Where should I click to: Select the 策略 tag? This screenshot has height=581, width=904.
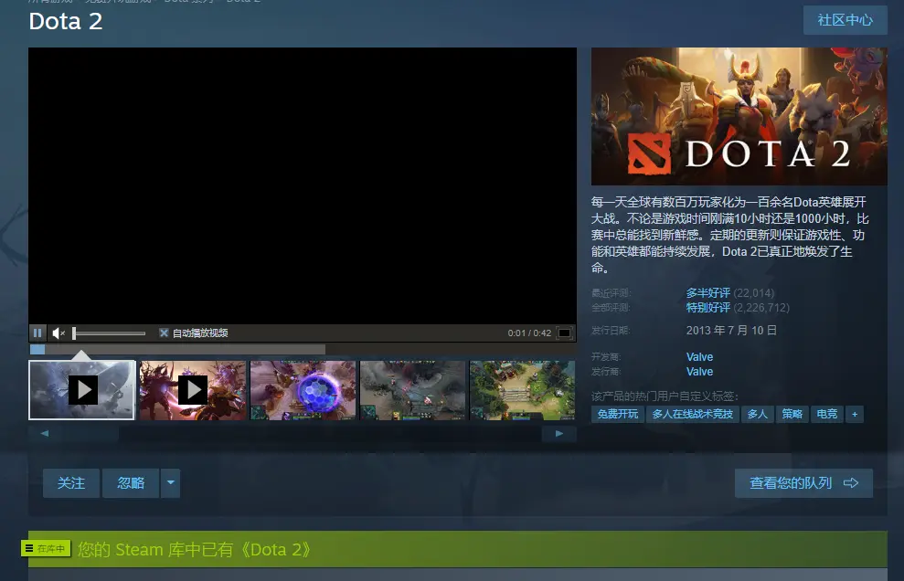[792, 414]
